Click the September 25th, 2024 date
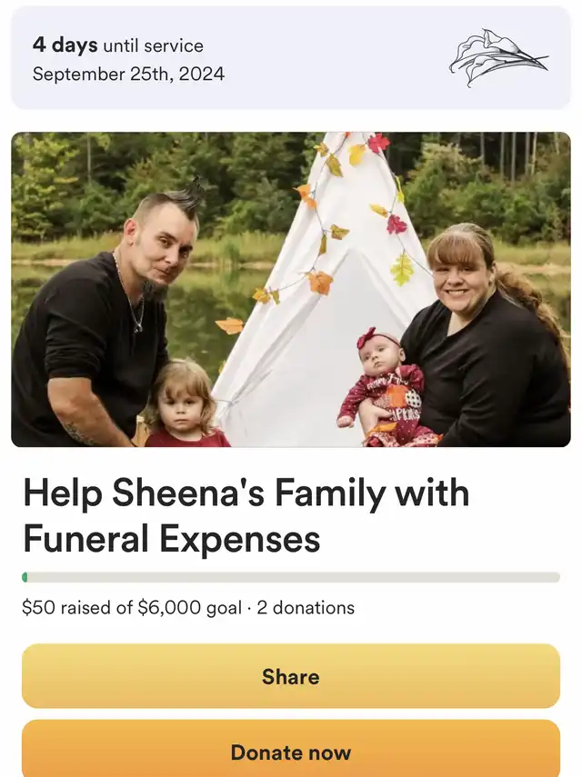The width and height of the screenshot is (582, 777). (x=128, y=75)
